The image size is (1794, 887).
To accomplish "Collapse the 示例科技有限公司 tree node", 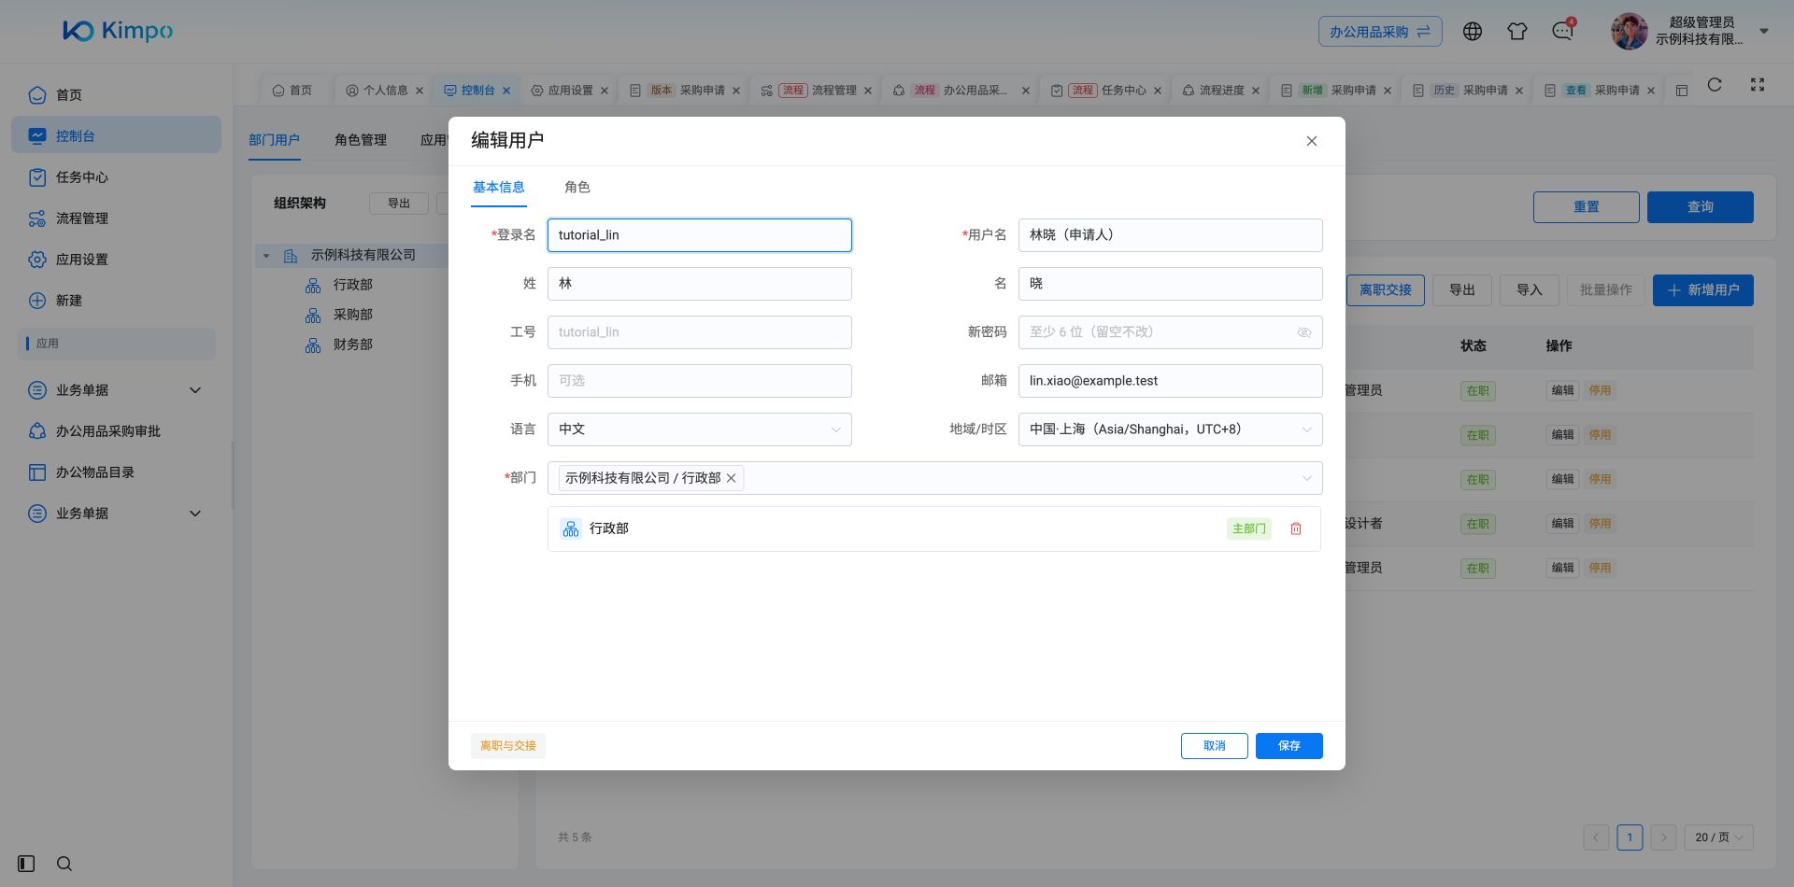I will (266, 256).
